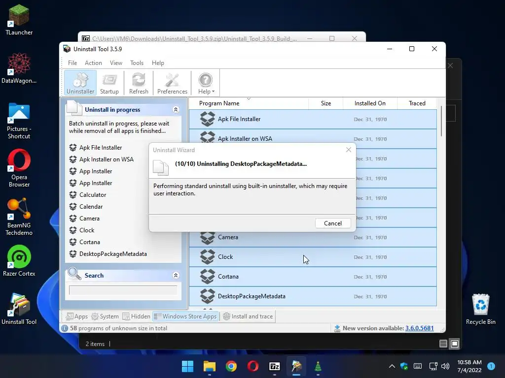Open the volume control in tray
Screen dimensions: 505x378
tap(445, 366)
